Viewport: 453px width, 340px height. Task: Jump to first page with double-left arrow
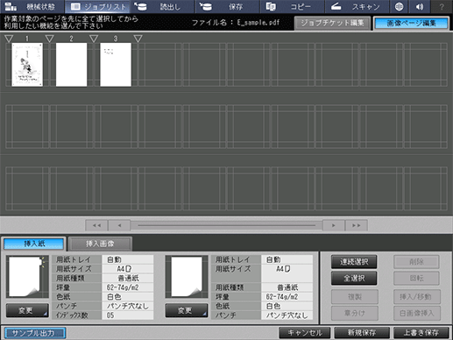pos(96,225)
